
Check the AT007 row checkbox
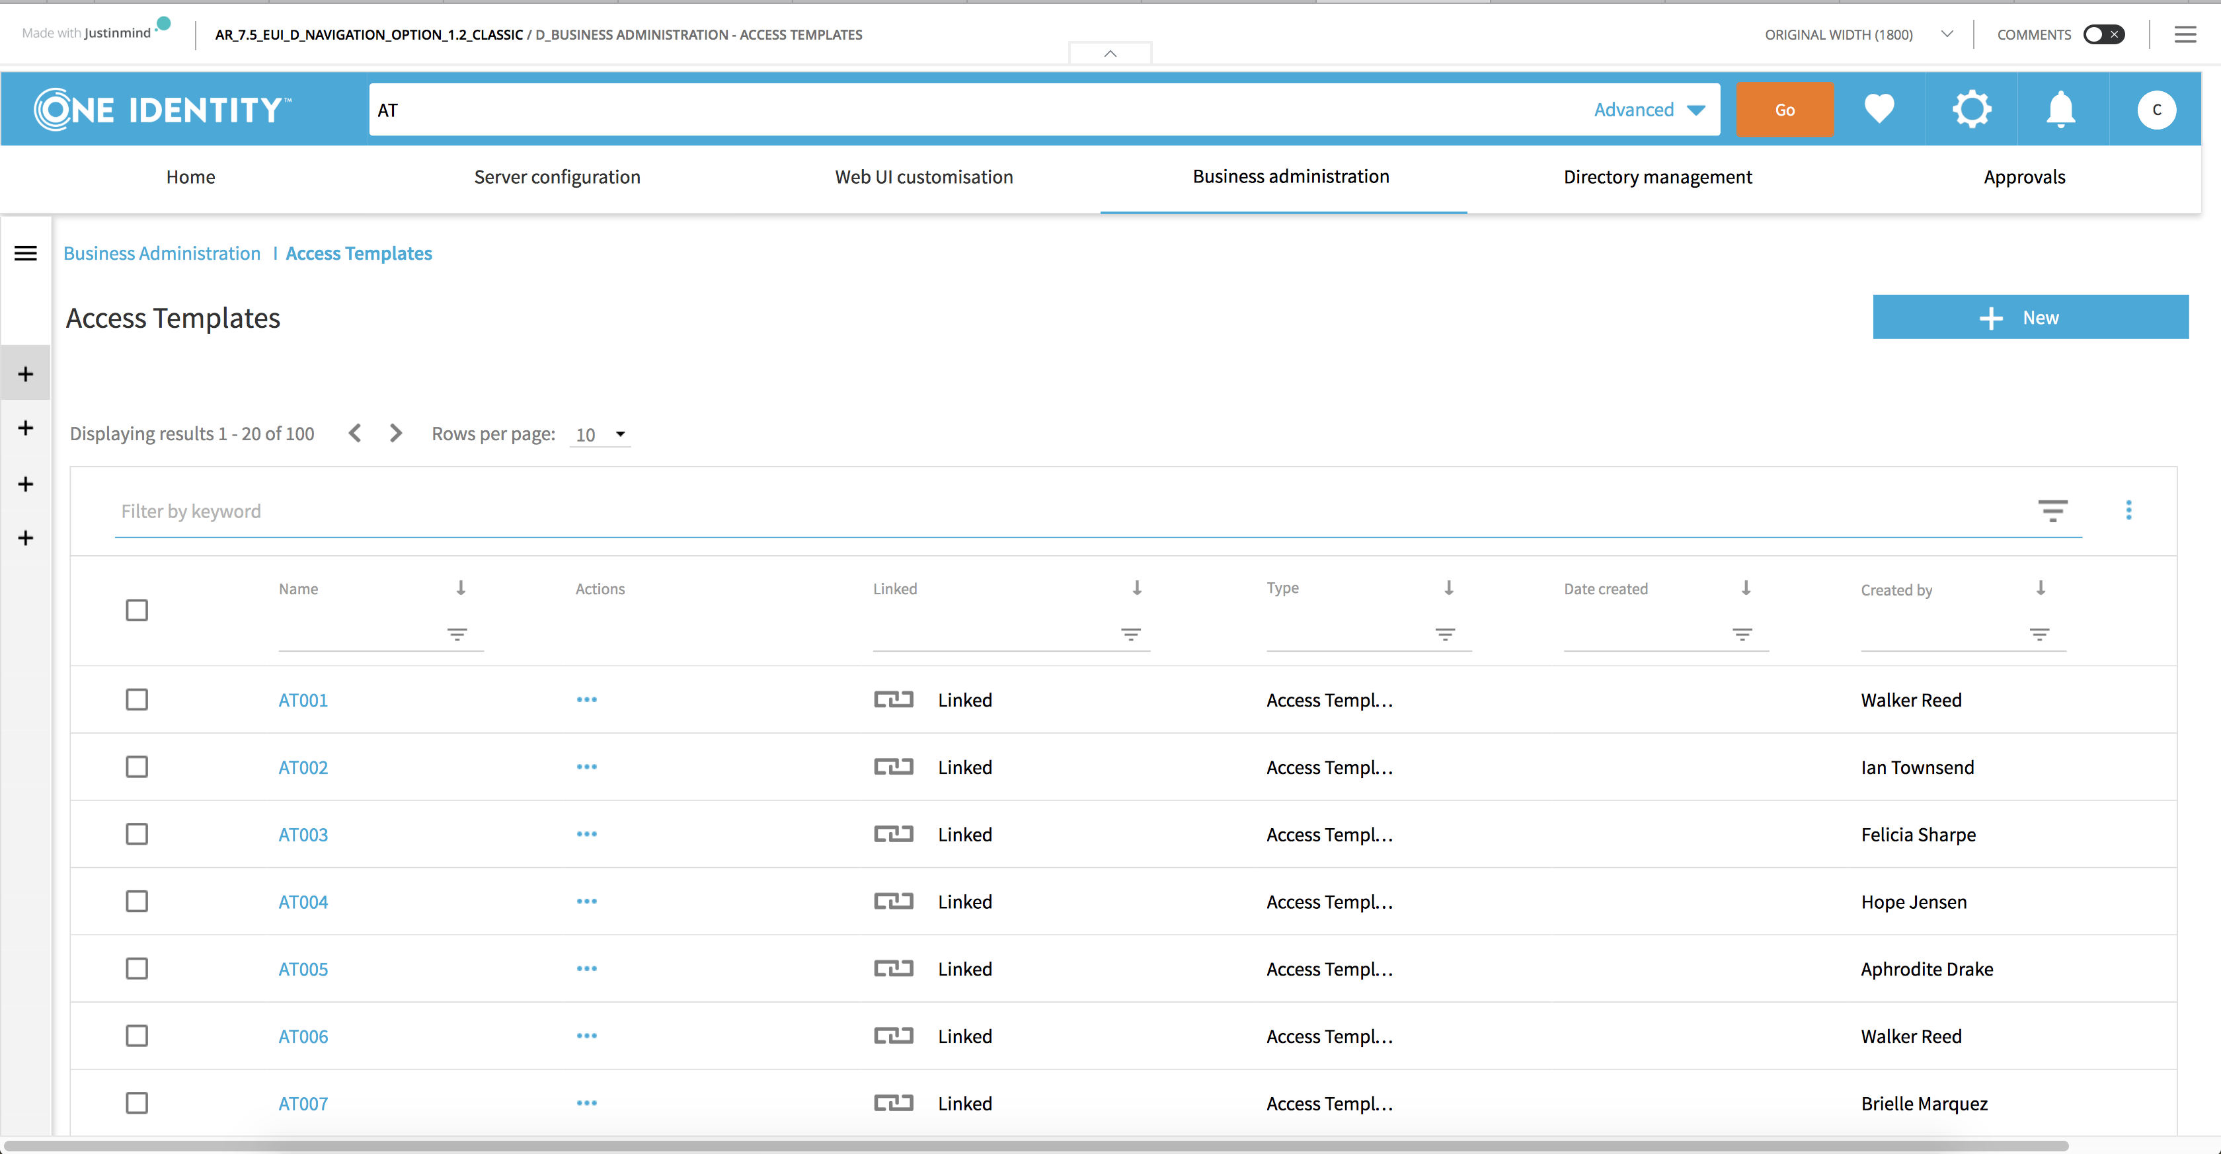(136, 1102)
